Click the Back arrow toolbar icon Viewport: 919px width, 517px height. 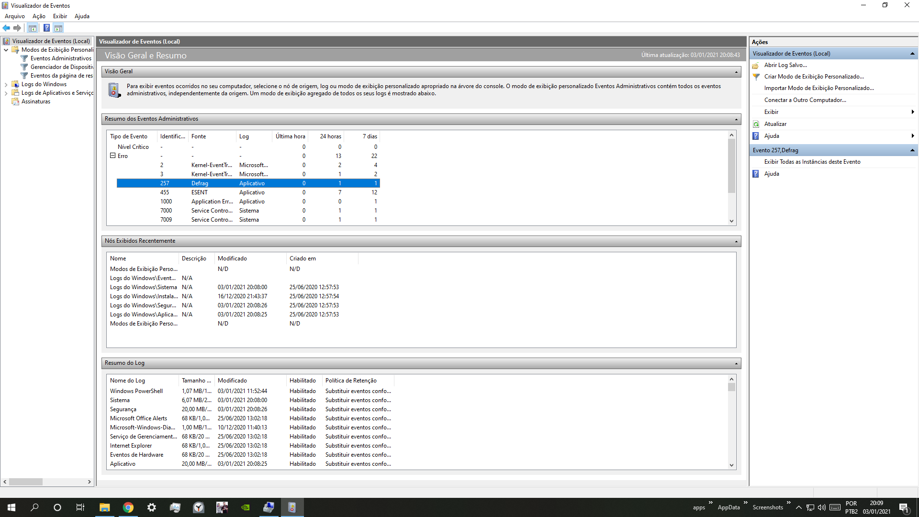(6, 28)
